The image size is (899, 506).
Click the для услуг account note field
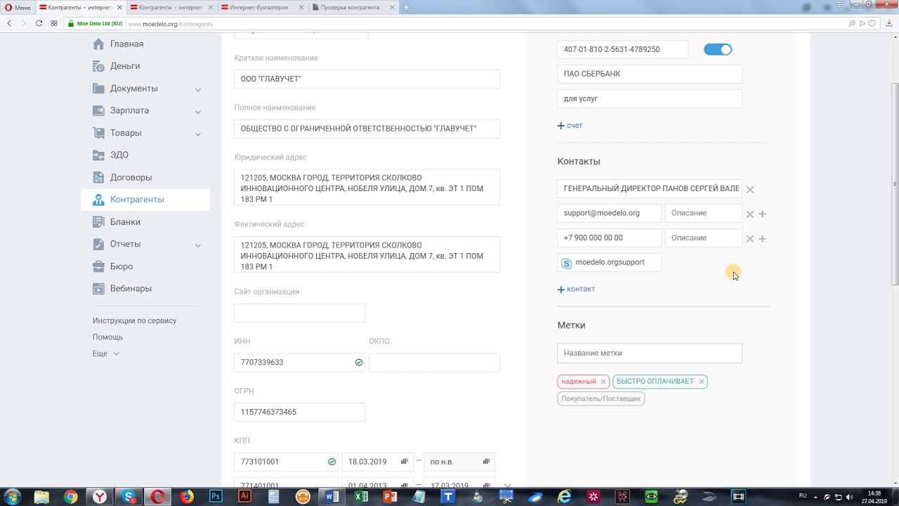[650, 99]
